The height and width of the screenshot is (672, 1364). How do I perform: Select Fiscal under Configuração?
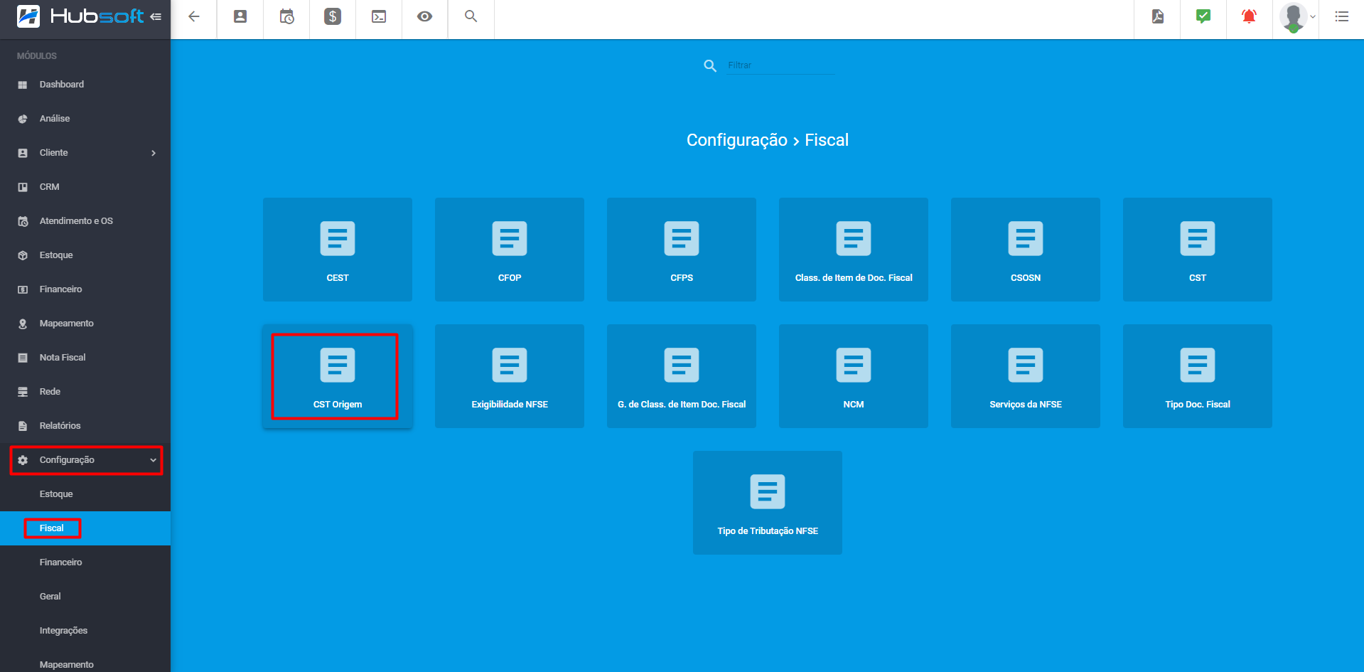tap(85, 528)
